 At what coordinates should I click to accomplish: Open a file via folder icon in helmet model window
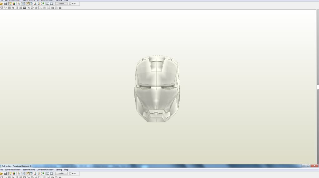click(x=2, y=4)
